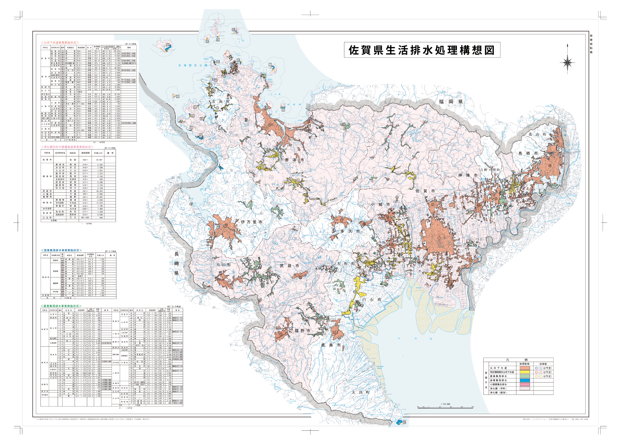Click the yellow 特定環境保全公共下水道 legend swatch
The image size is (622, 443).
525,372
